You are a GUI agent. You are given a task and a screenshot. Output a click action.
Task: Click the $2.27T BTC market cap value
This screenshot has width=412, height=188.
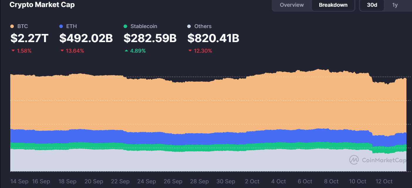[29, 38]
